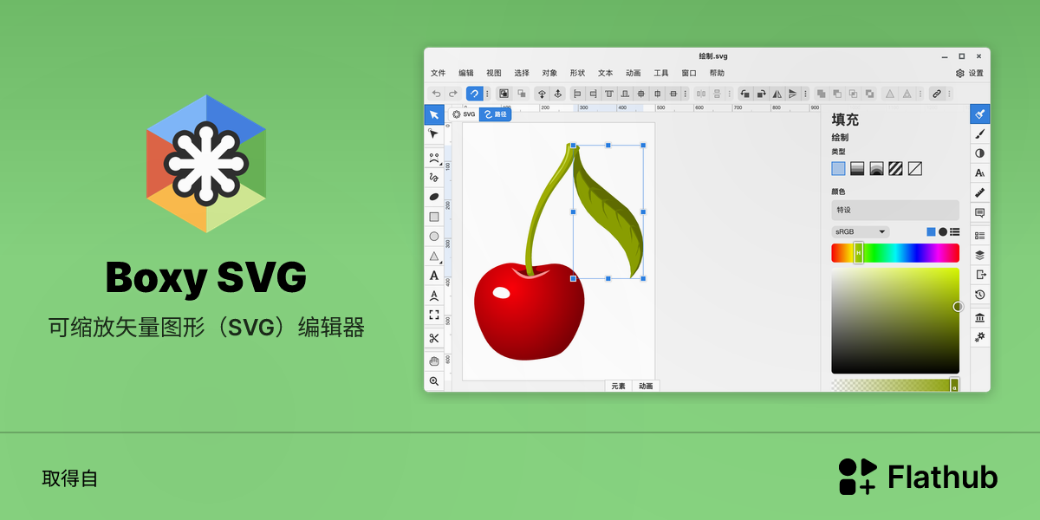Click the SVG breadcrumb button

point(465,114)
